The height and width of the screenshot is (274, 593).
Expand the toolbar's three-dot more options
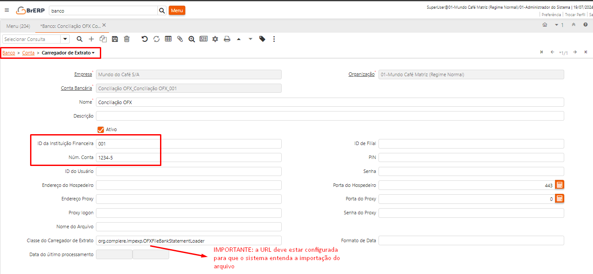tap(274, 39)
